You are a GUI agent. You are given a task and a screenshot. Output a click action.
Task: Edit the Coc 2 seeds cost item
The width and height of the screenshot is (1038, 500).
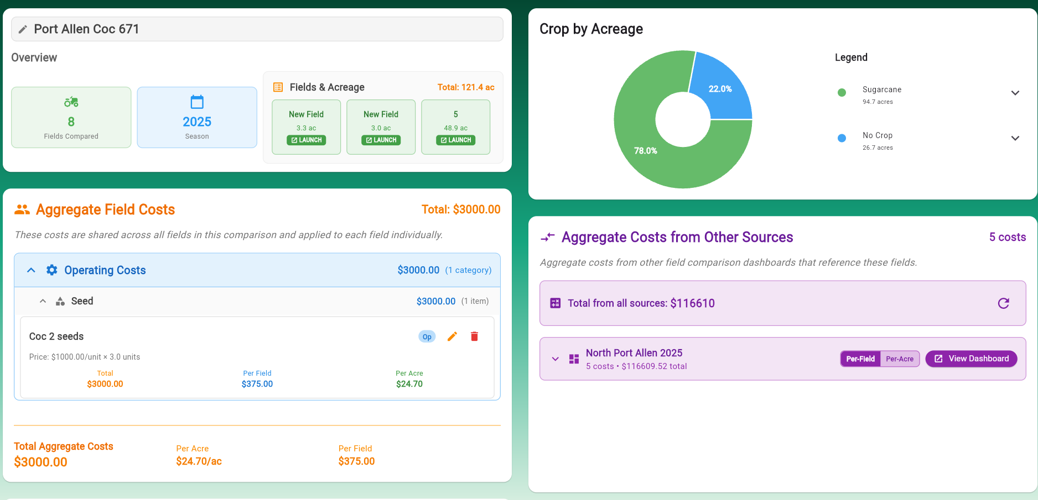tap(452, 336)
